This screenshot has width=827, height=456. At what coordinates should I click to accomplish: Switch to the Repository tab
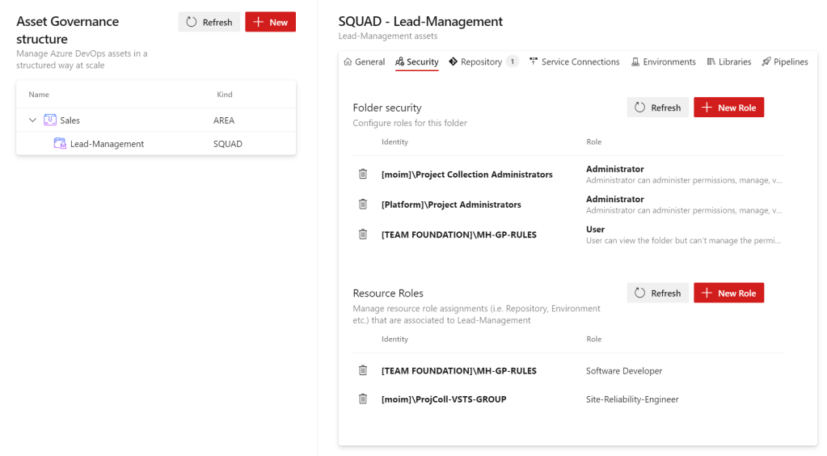point(481,62)
